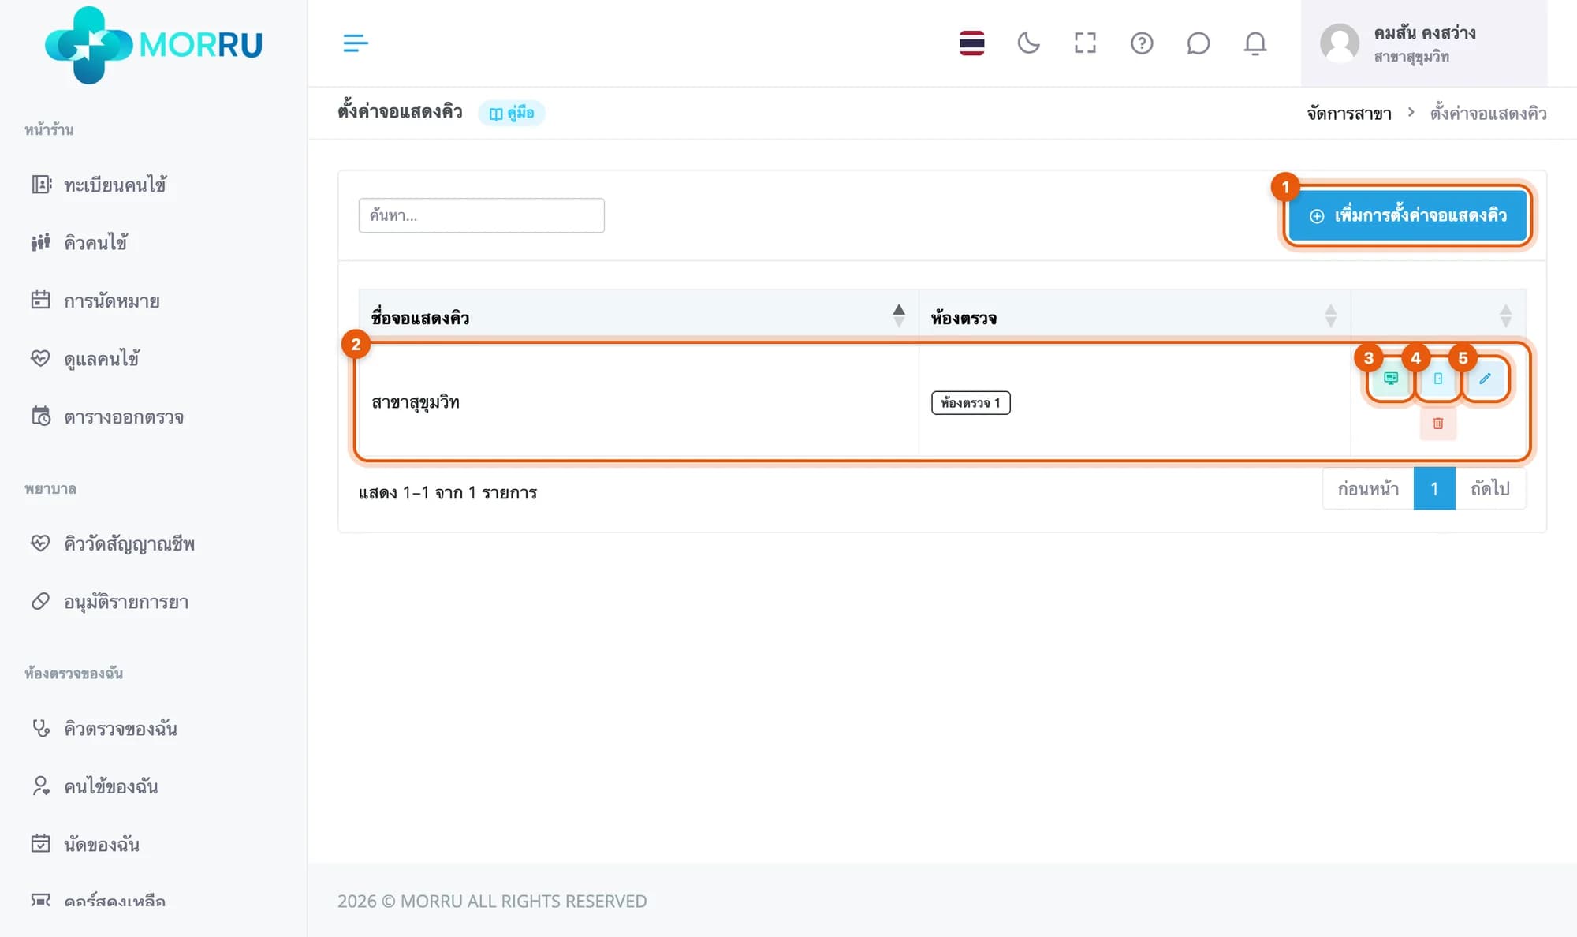Open the user profile คมสัน คงสว่าง
1577x937 pixels.
[1423, 43]
